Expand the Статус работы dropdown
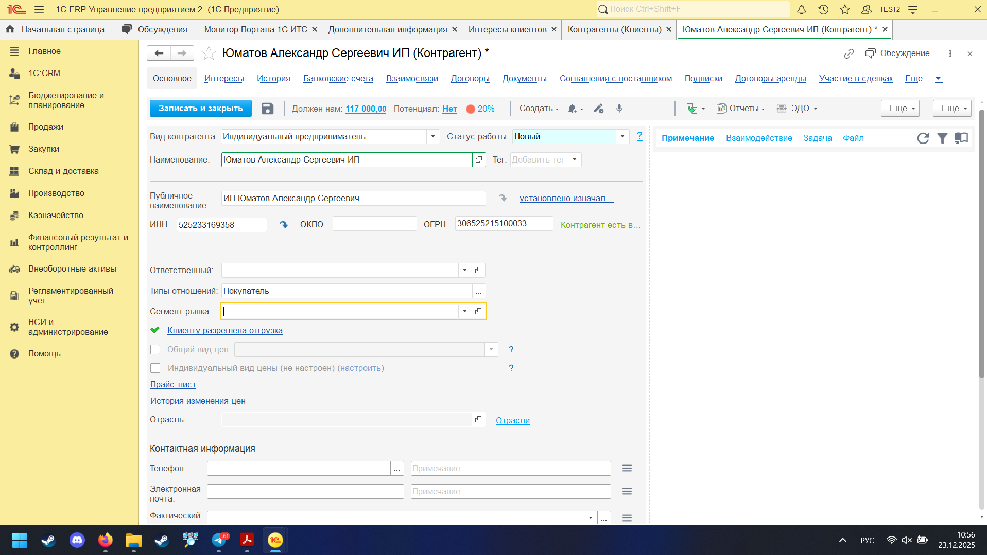987x555 pixels. [622, 136]
